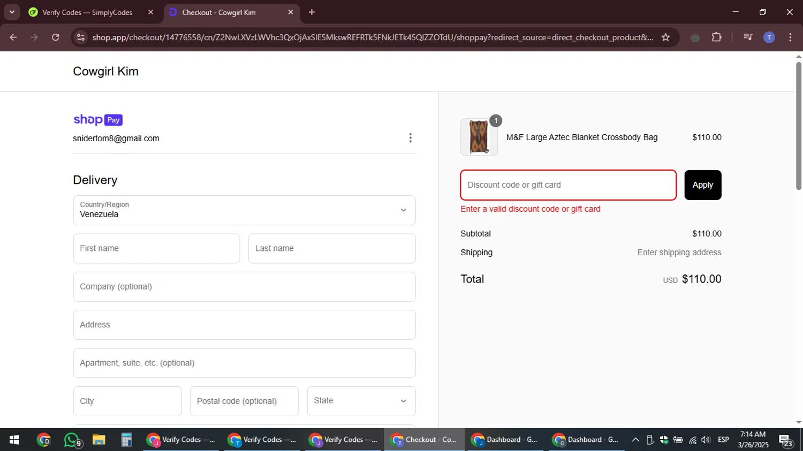Click the Apply discount button
Viewport: 803px width, 451px height.
[x=703, y=185]
